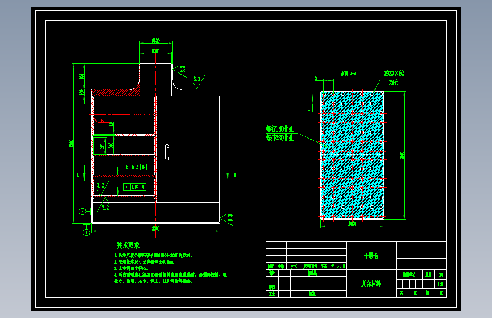Click the '年.月.日' title block cell
The width and height of the screenshot is (492, 318).
point(338,266)
